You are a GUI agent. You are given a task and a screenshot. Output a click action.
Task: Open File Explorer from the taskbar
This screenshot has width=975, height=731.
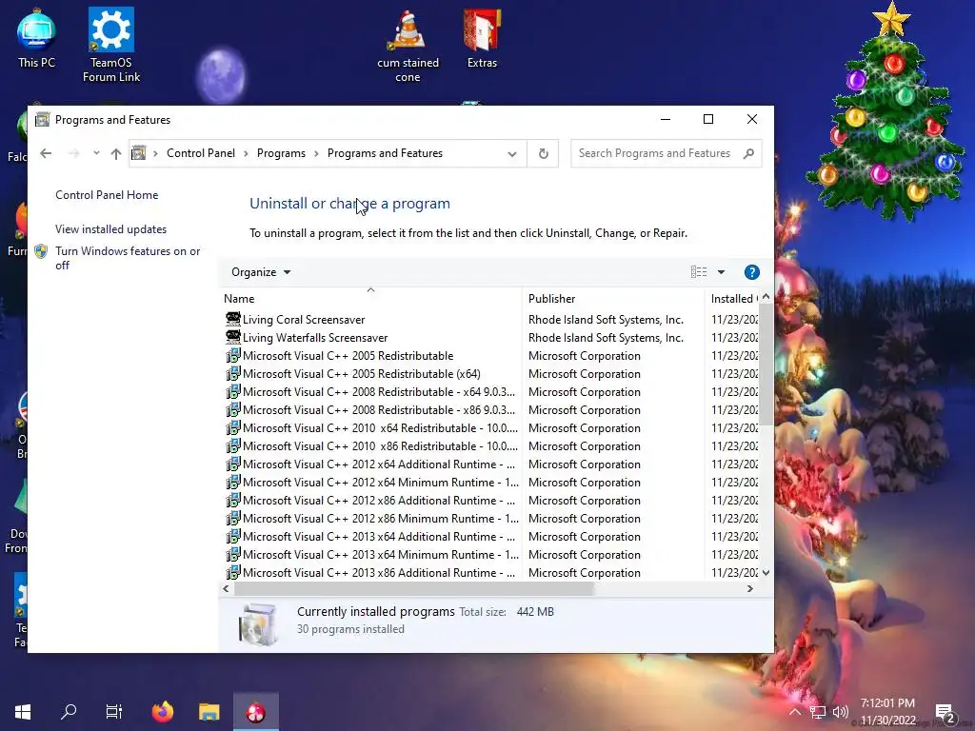click(209, 711)
